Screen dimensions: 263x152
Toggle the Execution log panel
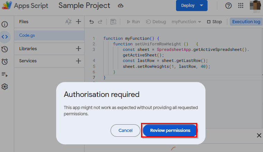tap(246, 22)
